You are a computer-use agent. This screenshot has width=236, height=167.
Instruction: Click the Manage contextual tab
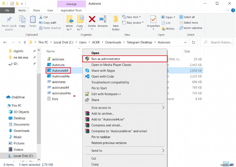coord(71,4)
